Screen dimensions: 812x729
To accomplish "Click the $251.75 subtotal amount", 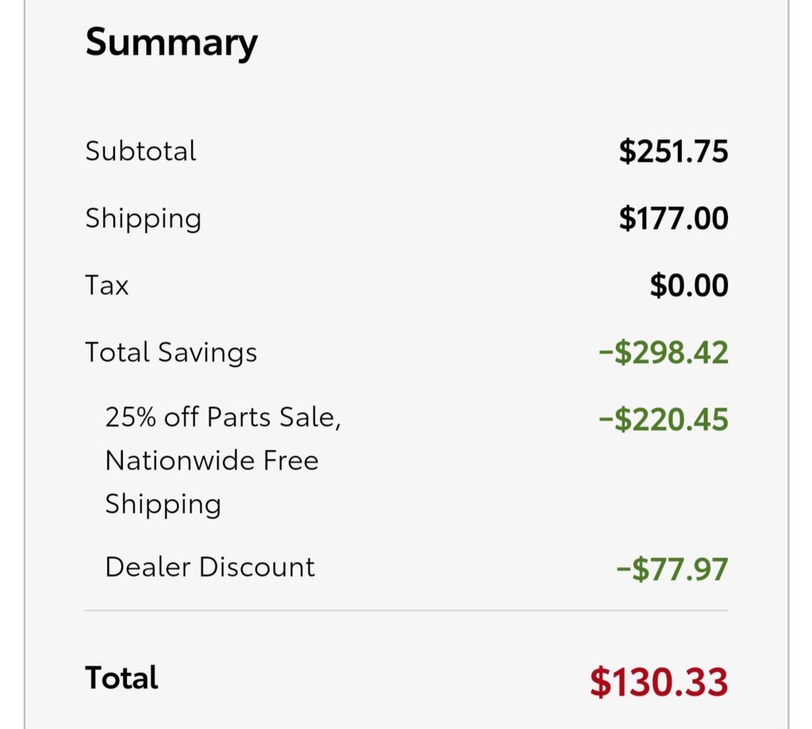I will point(674,151).
